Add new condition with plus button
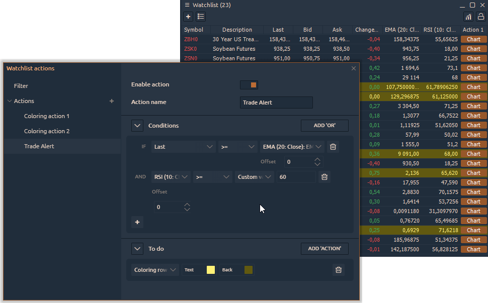 point(137,222)
